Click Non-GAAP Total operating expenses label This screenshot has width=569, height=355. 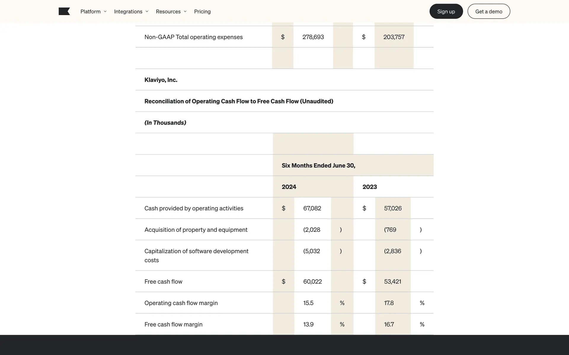194,37
